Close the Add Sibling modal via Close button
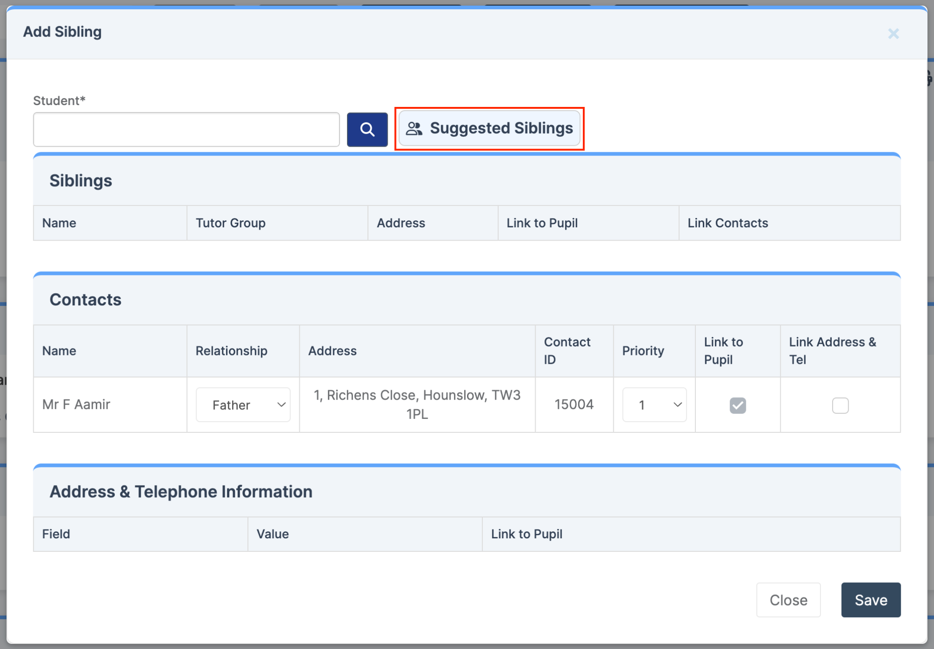Image resolution: width=934 pixels, height=649 pixels. point(788,600)
